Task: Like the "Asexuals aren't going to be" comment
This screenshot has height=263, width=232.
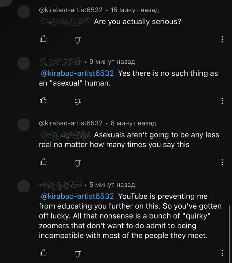Action: (43, 162)
